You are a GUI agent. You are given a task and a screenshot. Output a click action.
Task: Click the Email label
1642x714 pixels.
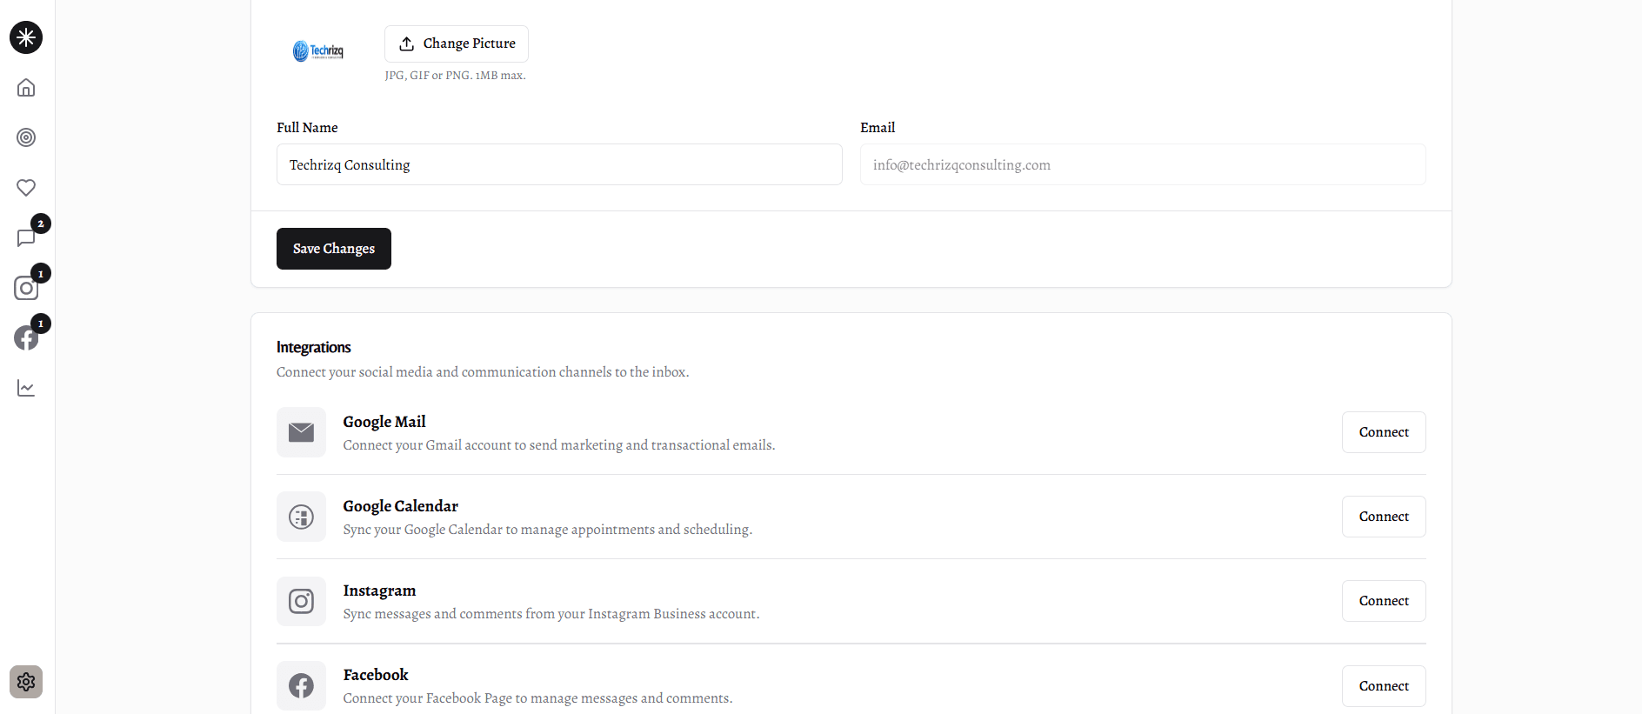tap(878, 128)
